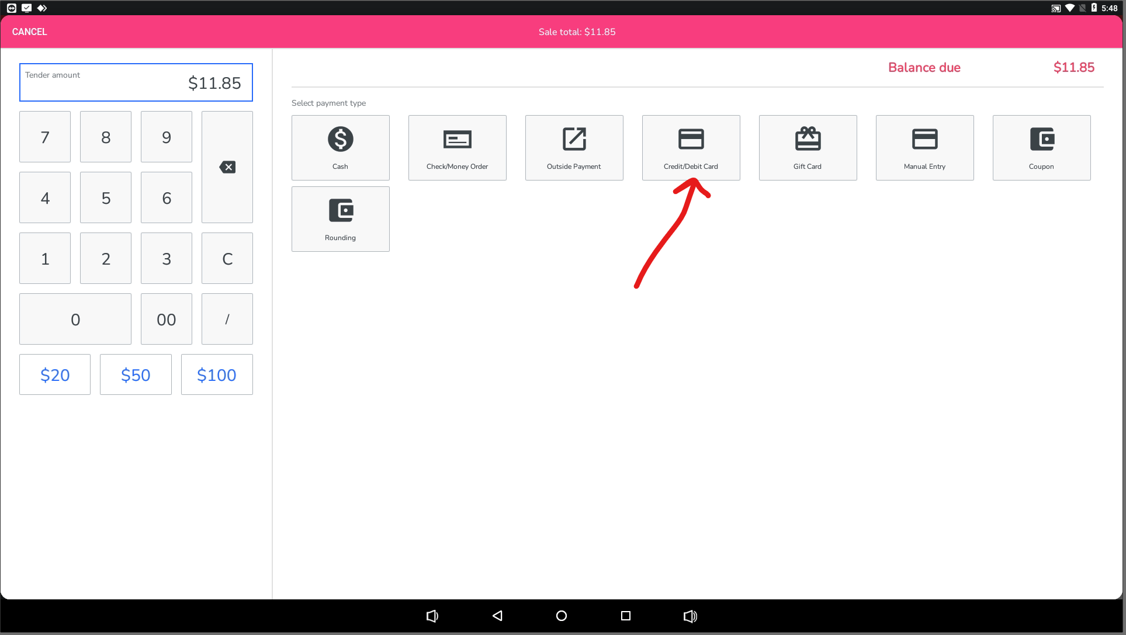
Task: Tap the $100 quick tender button
Action: click(217, 374)
